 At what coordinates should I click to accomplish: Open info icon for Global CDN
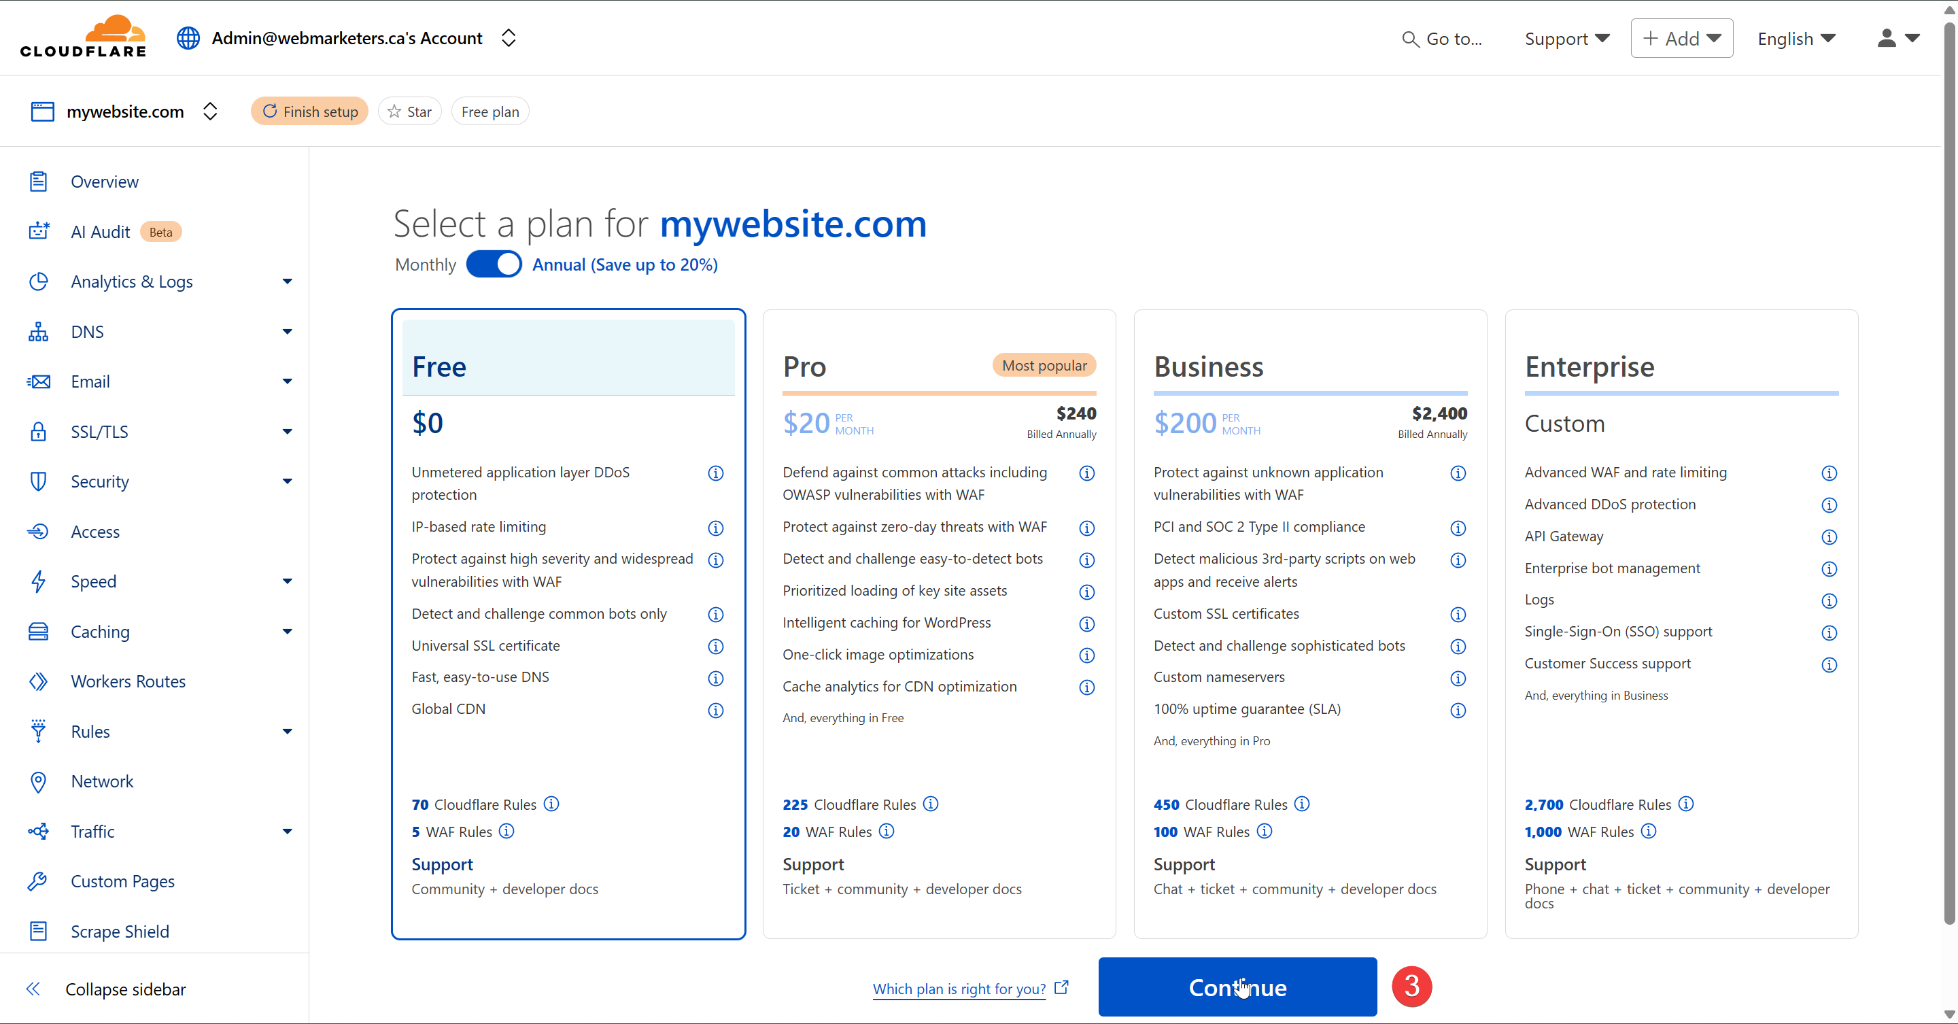715,709
